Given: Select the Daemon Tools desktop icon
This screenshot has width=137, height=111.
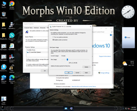Looking at the screenshot, I should tap(4, 68).
